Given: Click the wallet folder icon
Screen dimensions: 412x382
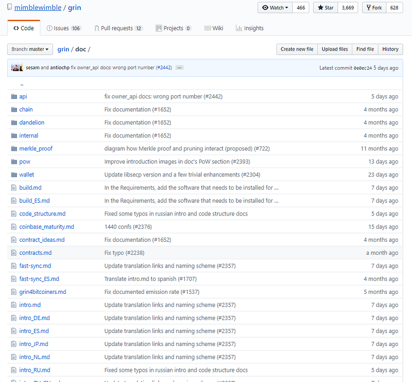Looking at the screenshot, I should pos(14,174).
